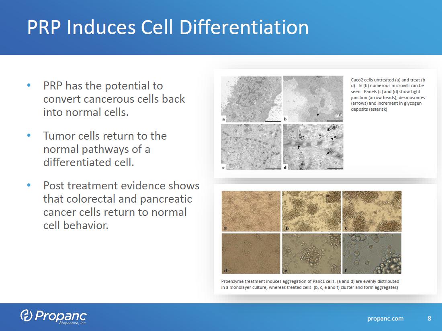The image size is (442, 331).
Task: Select the slide title 'PRP Induces Cell Differentiation'
Action: pos(168,27)
